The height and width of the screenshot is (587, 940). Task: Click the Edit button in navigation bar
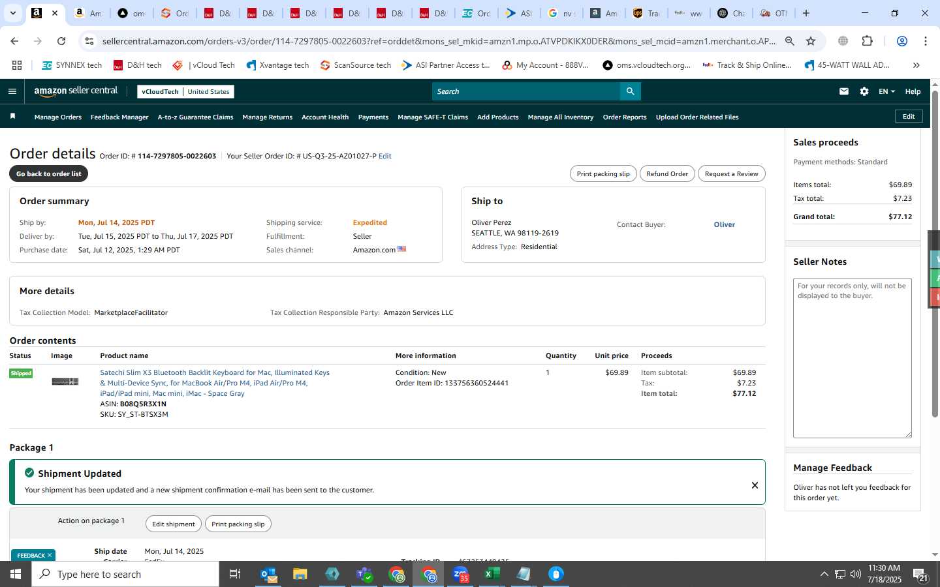click(x=909, y=116)
